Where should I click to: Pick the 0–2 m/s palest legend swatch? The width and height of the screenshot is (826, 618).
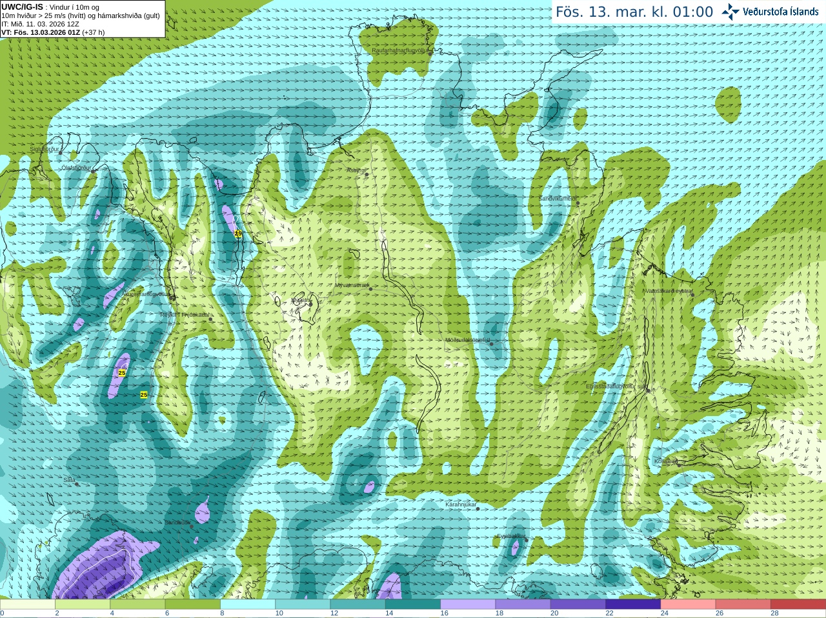(27, 604)
